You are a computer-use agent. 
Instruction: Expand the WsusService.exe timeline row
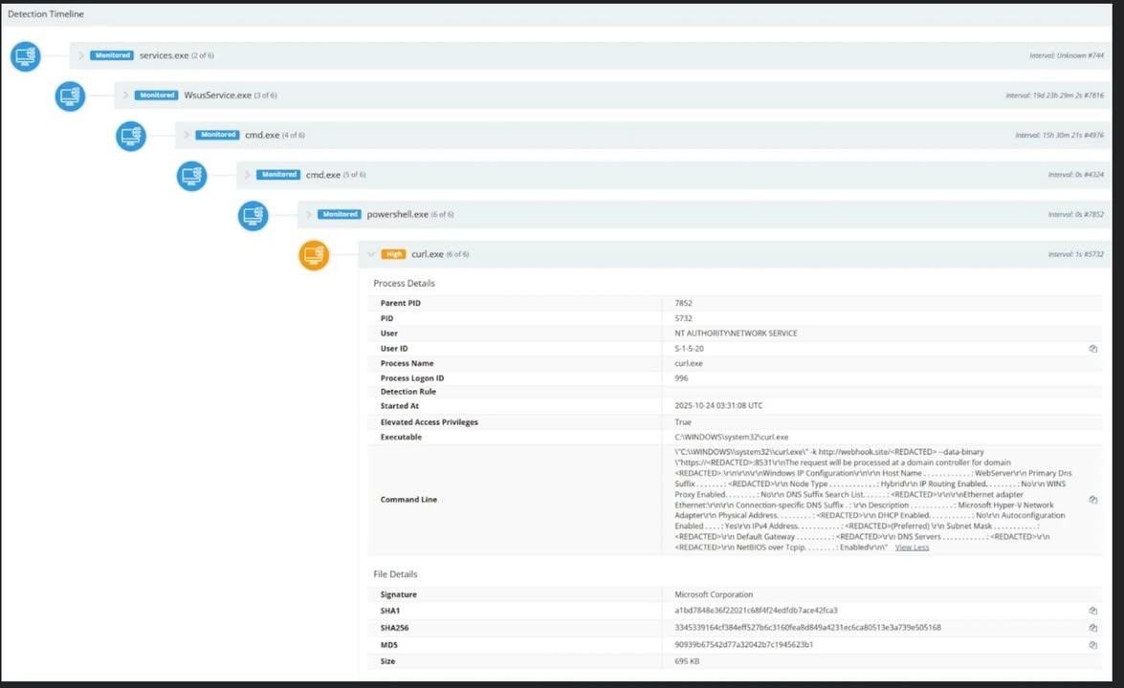click(x=125, y=95)
